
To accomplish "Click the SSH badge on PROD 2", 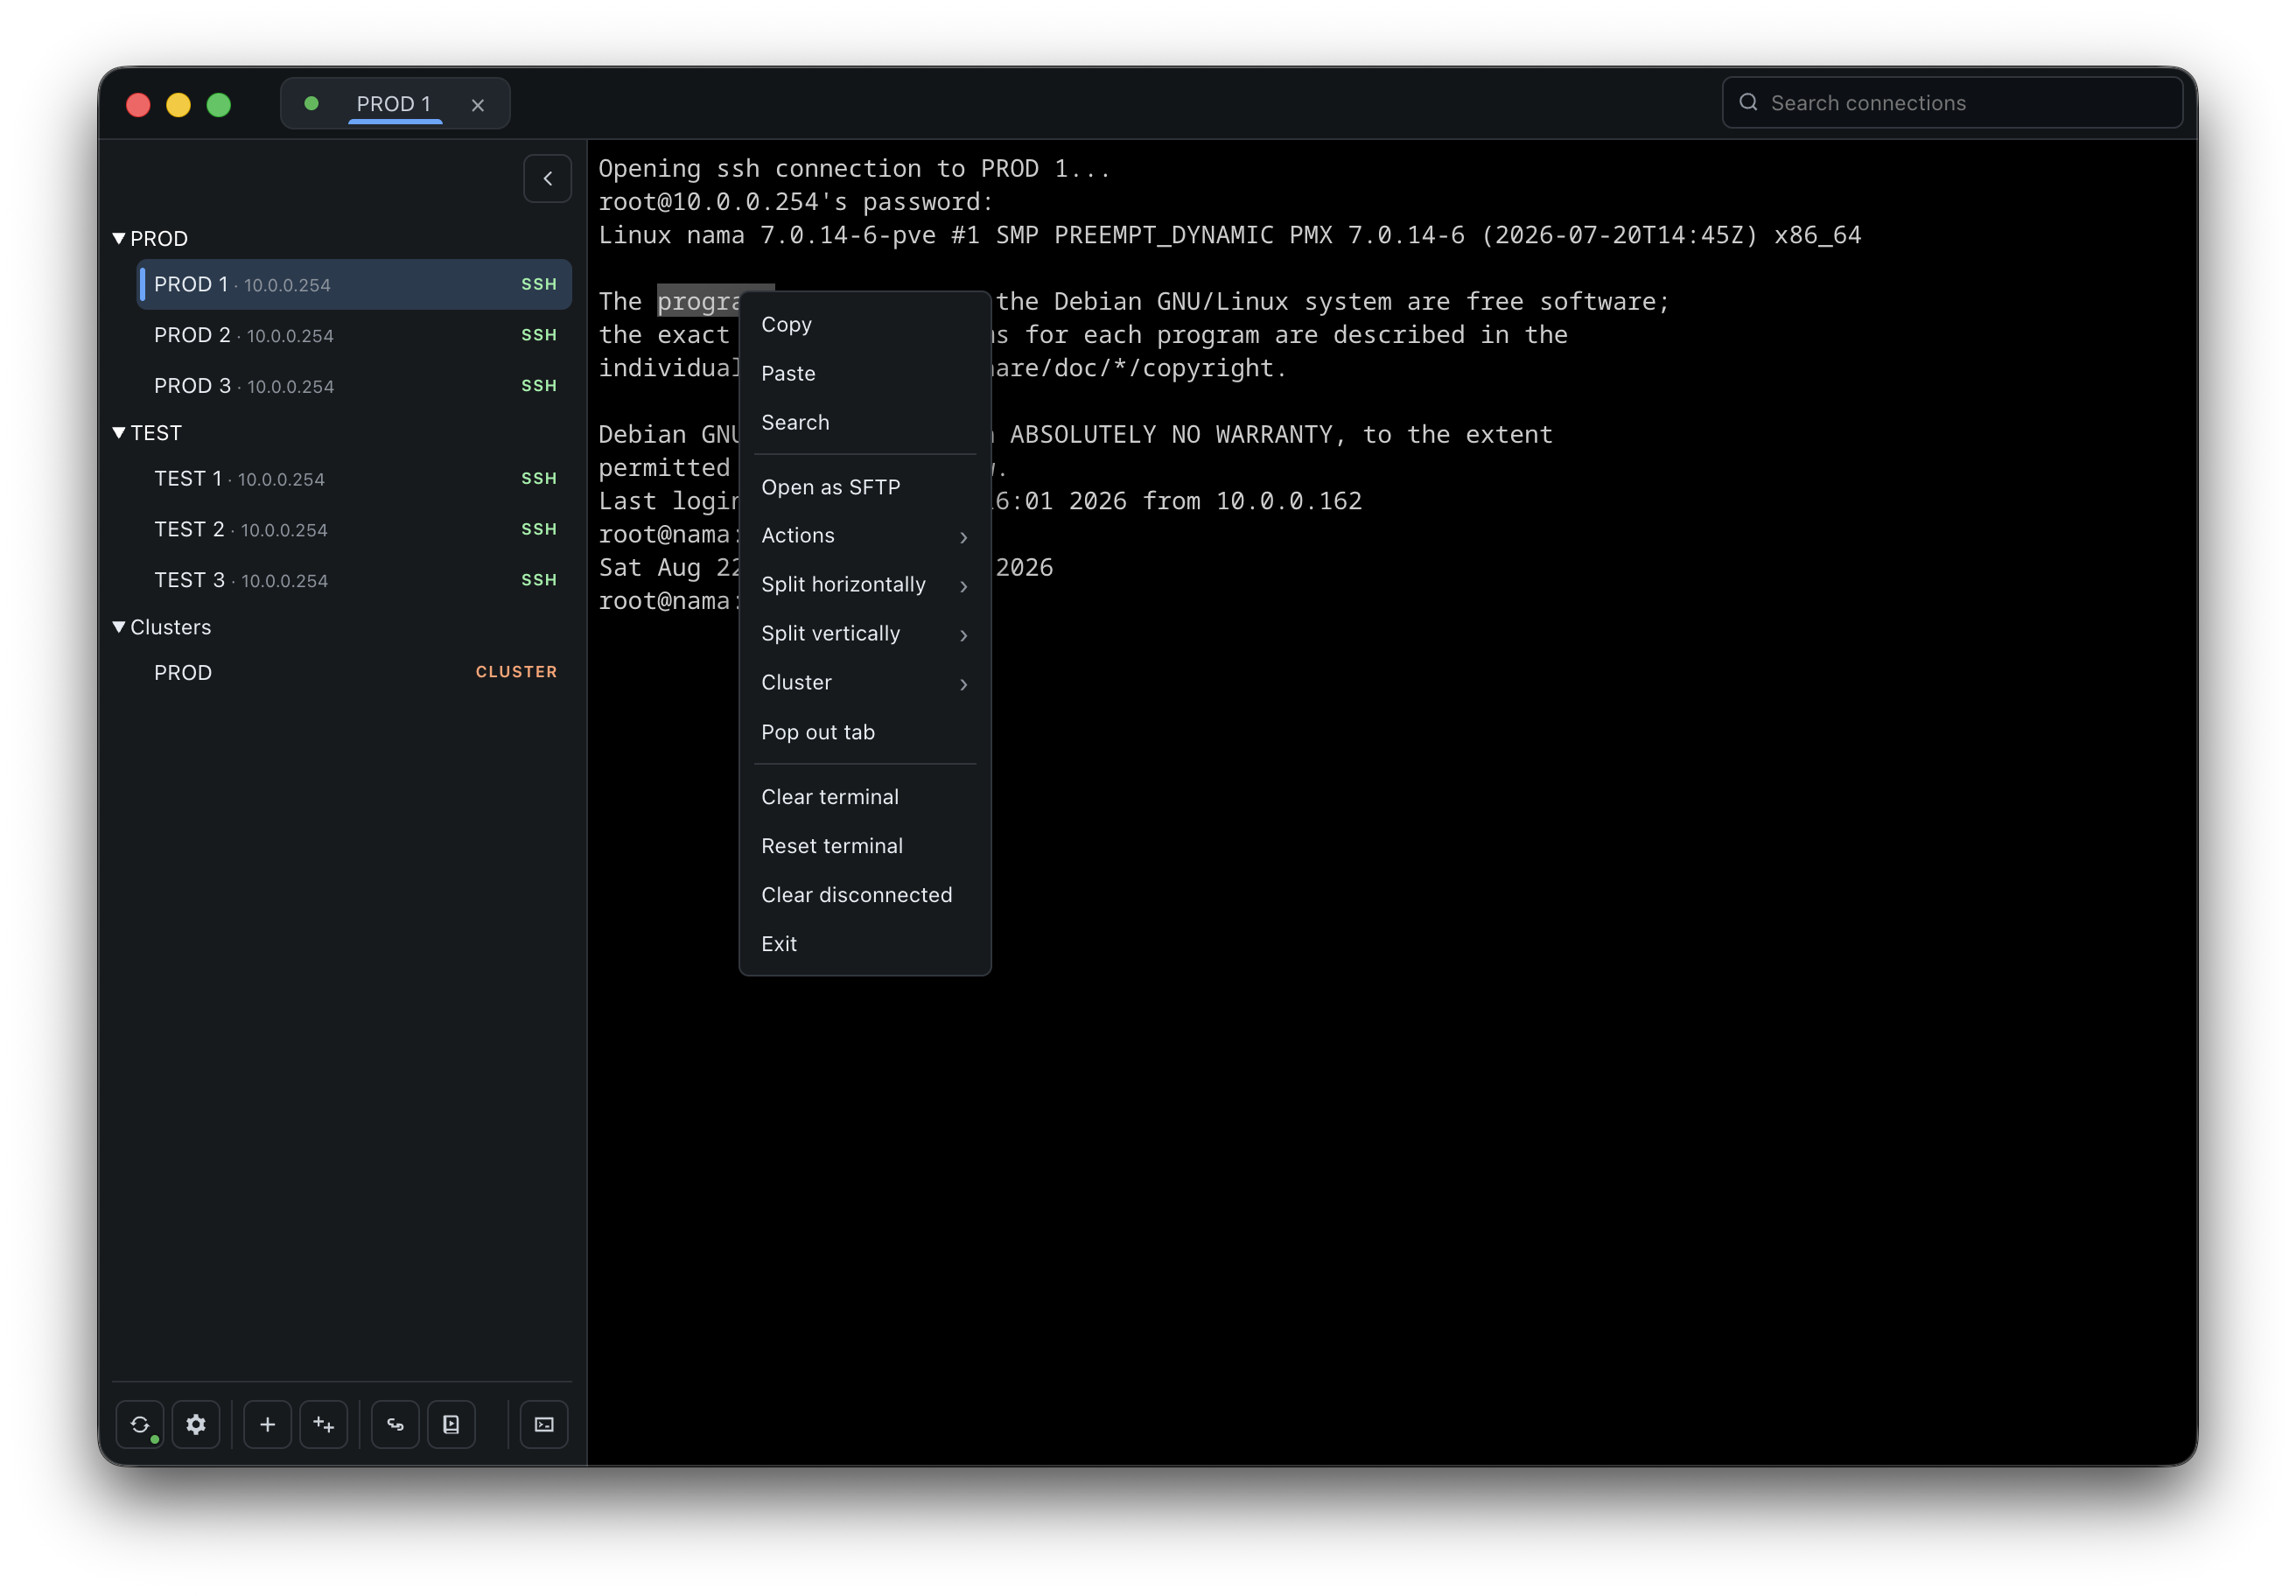I will [x=539, y=335].
